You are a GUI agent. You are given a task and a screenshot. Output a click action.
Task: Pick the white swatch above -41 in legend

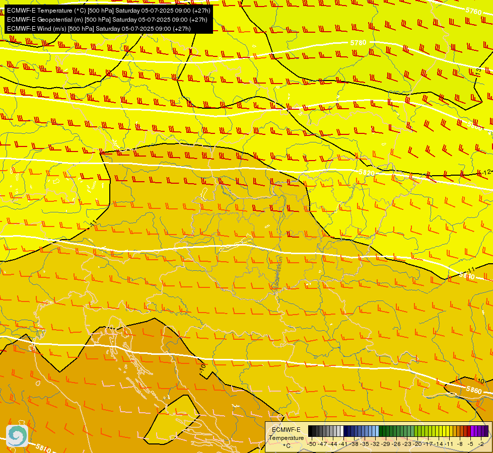342,431
